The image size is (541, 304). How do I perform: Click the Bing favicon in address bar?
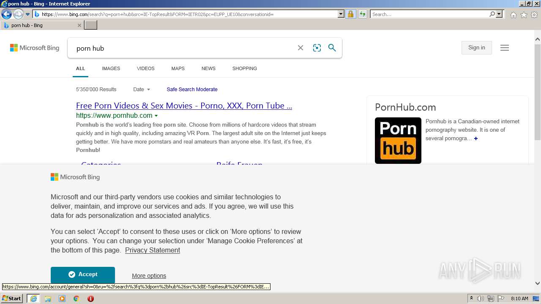tap(37, 14)
